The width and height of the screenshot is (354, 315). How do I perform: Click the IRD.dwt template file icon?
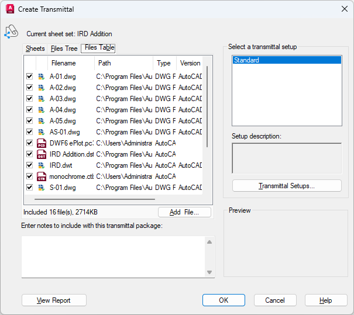coord(42,165)
